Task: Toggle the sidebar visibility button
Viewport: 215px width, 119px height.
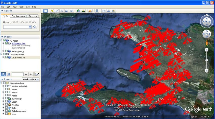Action: [x=45, y=11]
